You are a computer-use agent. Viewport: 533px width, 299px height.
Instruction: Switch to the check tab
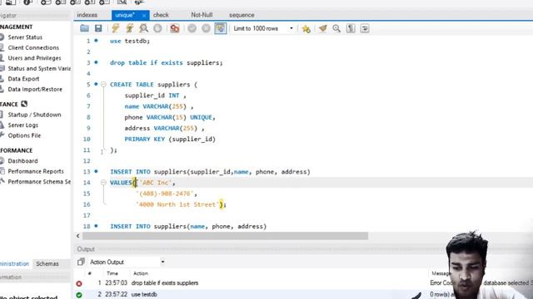[161, 15]
